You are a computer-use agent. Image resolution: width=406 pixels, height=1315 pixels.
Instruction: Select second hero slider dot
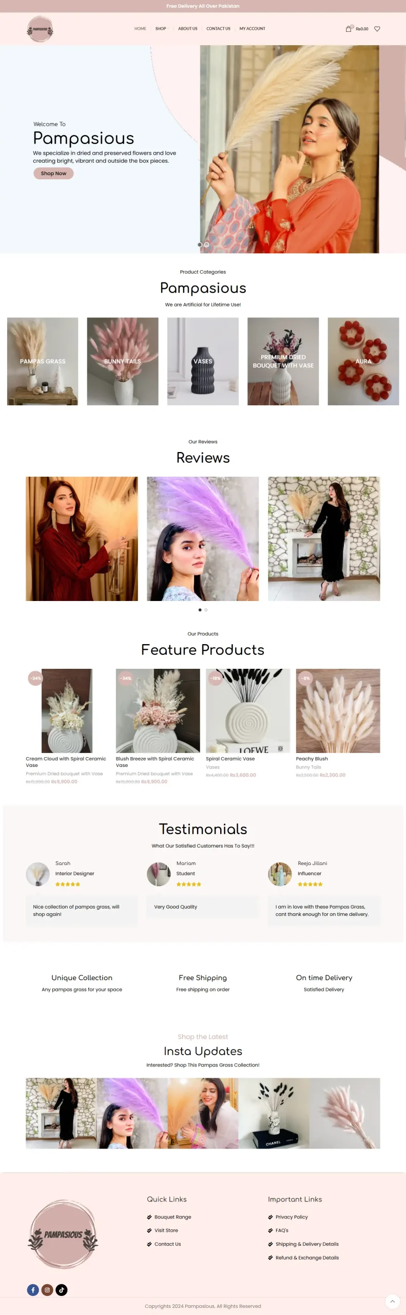pyautogui.click(x=206, y=245)
